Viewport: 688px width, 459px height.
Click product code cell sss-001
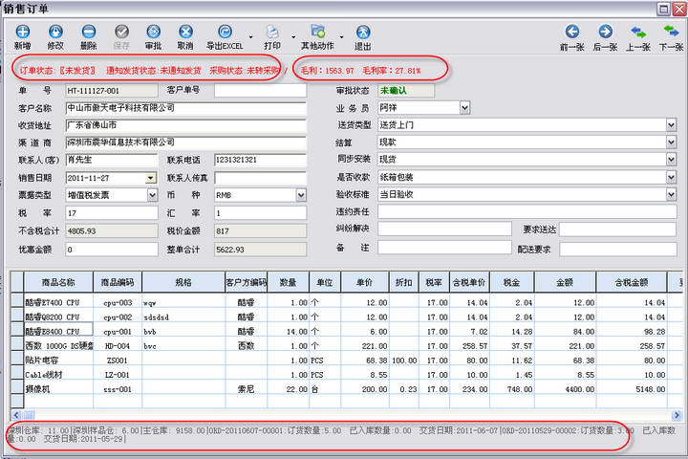pos(118,389)
